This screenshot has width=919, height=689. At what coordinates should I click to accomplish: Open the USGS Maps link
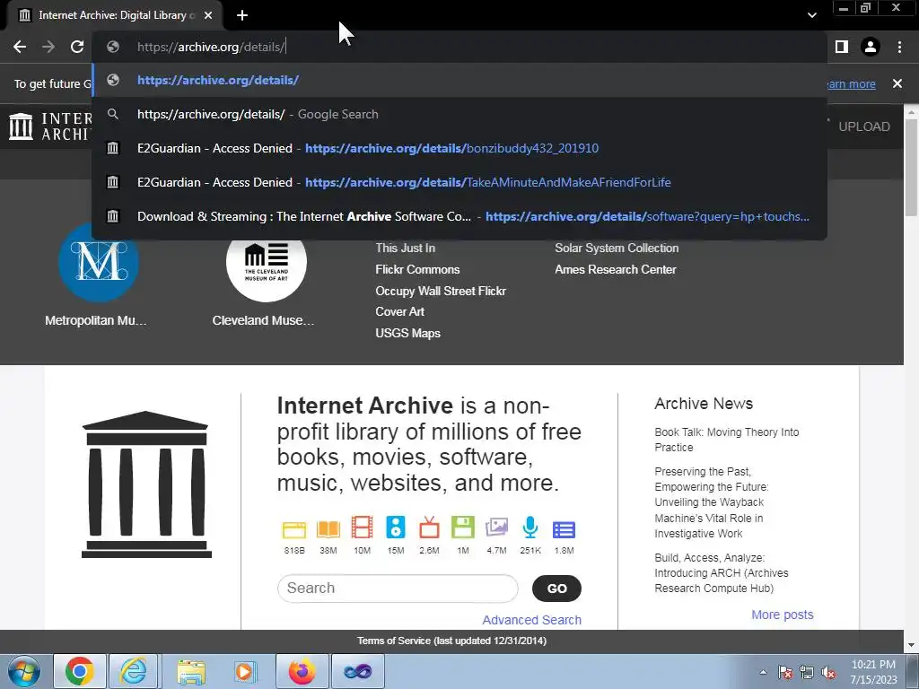click(407, 333)
